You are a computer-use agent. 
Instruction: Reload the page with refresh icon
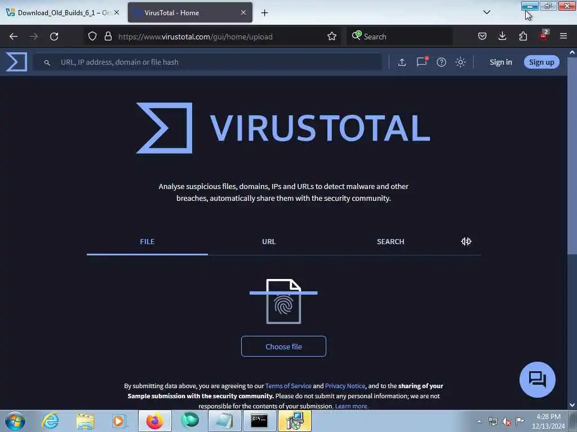pyautogui.click(x=54, y=37)
